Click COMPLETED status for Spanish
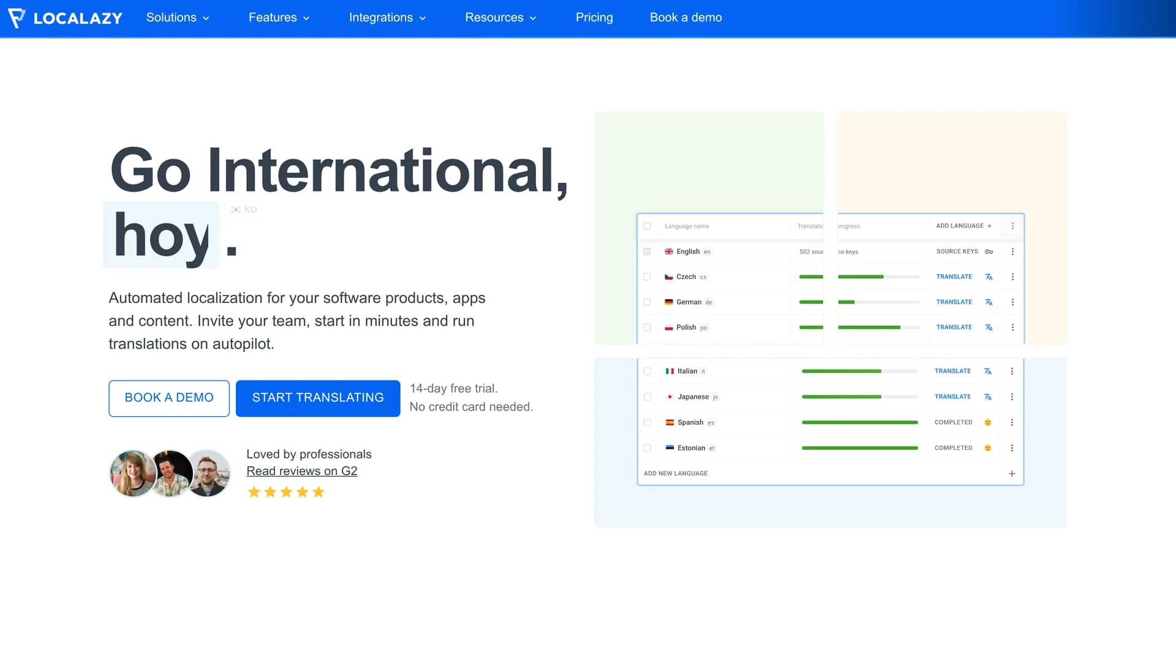The height and width of the screenshot is (661, 1176). (x=953, y=422)
